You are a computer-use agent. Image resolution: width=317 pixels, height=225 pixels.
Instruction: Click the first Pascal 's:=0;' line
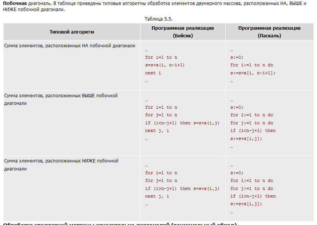237,57
